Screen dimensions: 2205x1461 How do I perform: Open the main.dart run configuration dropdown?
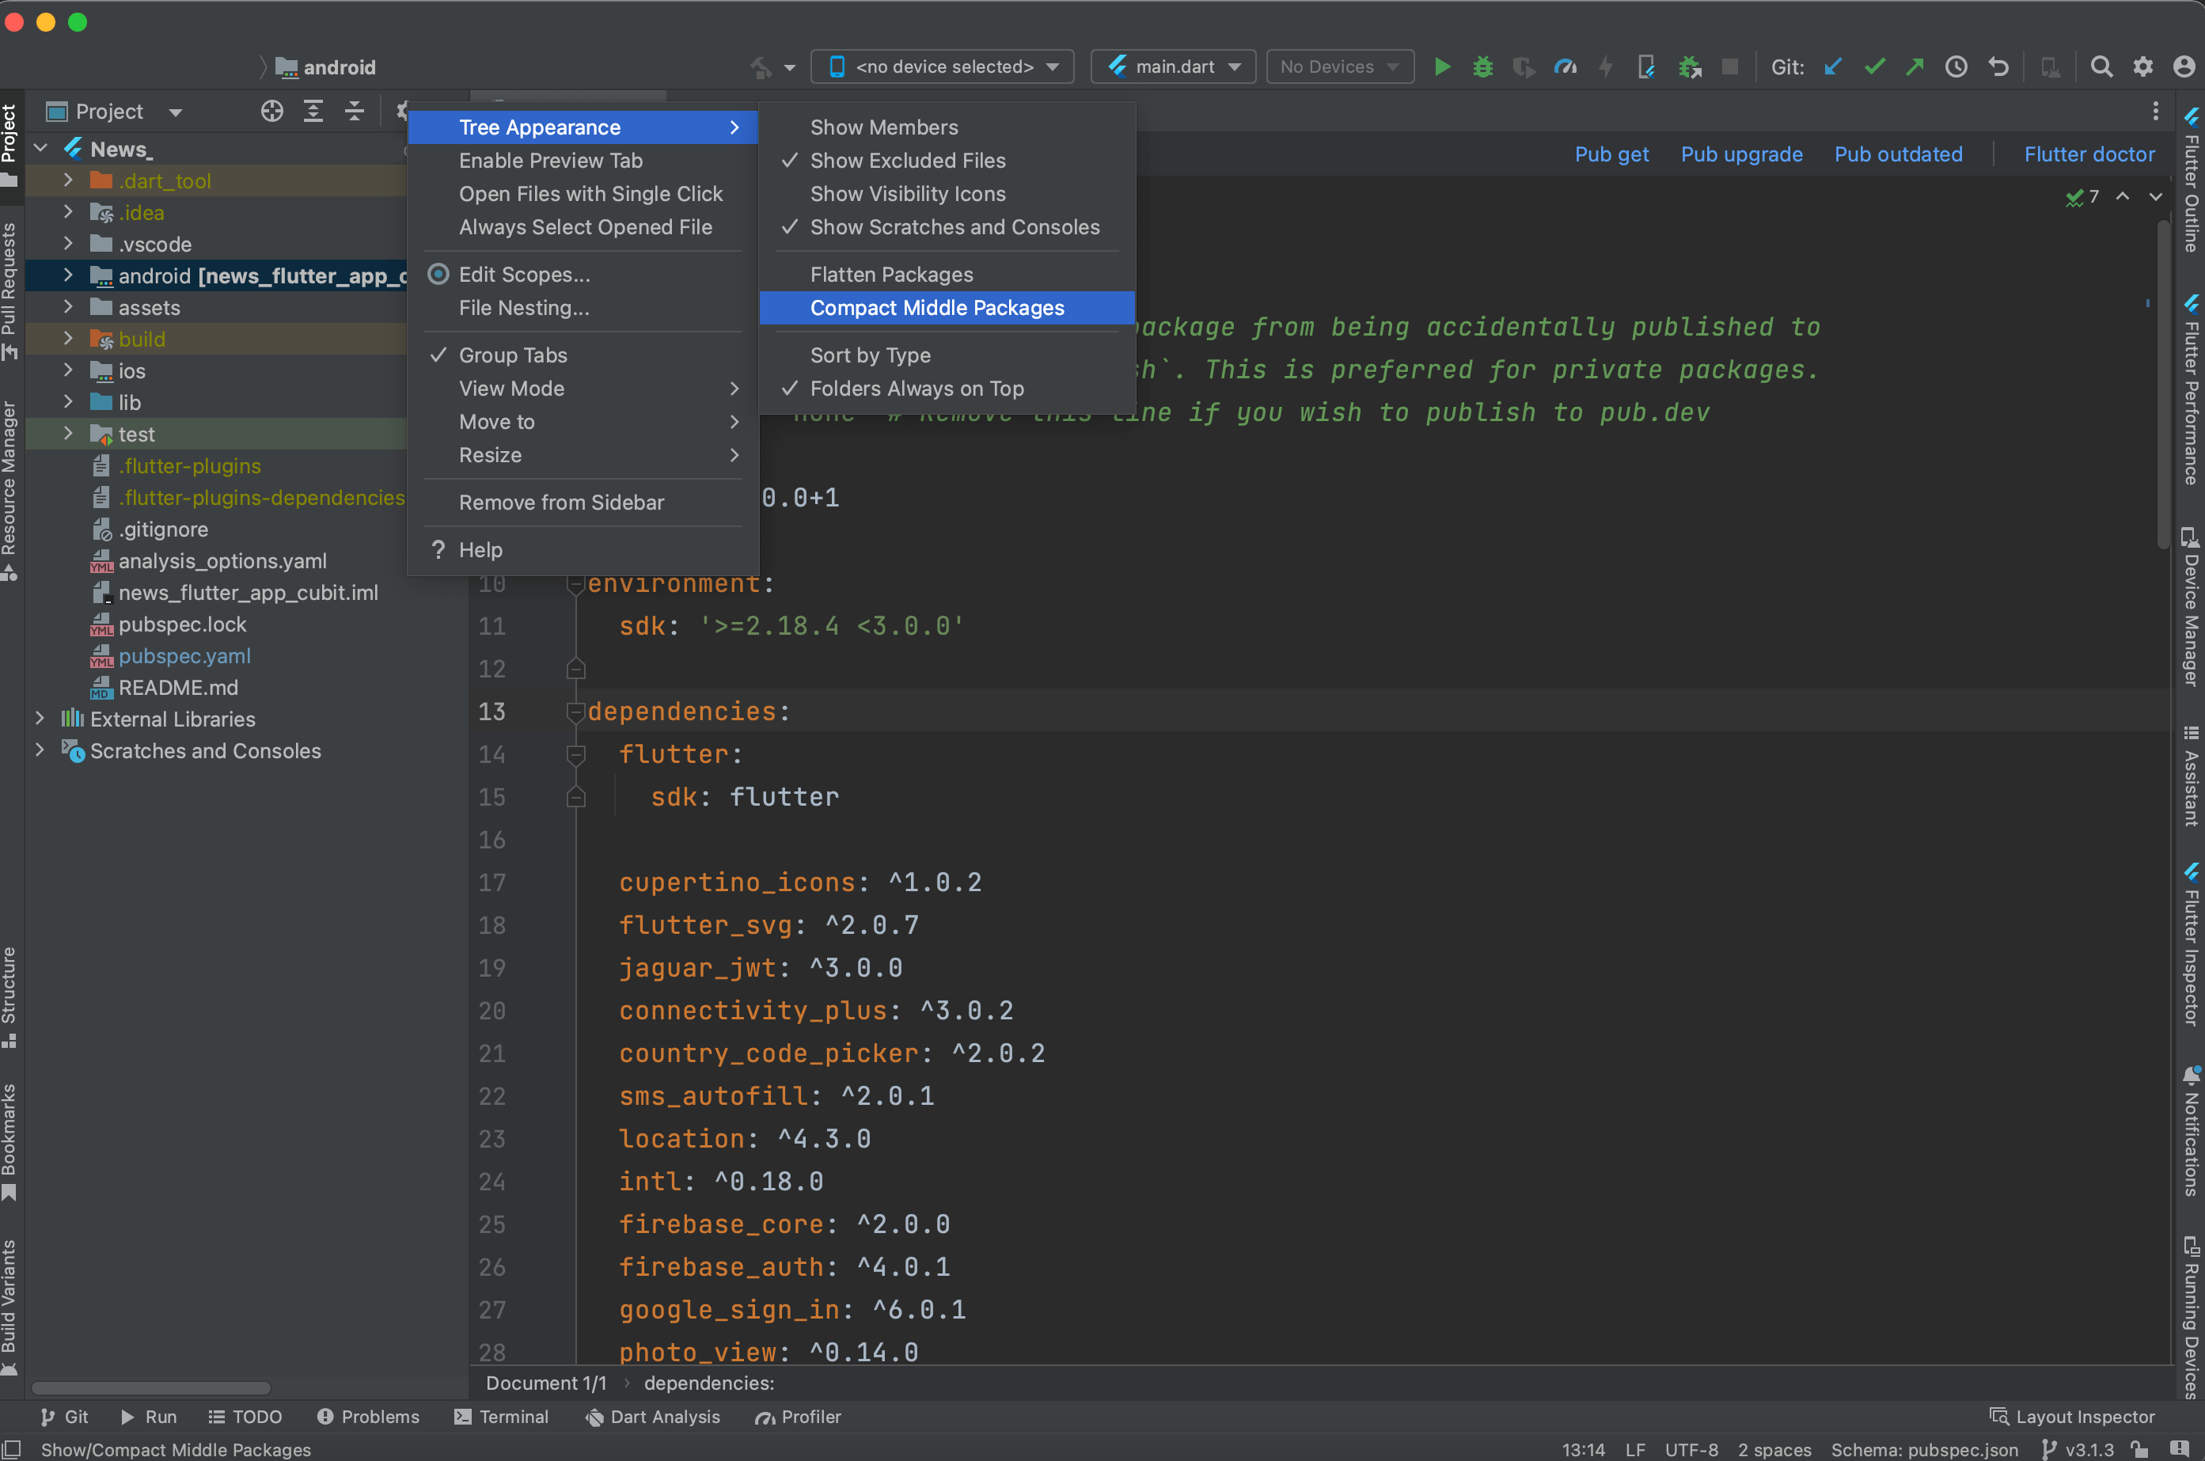[x=1174, y=66]
